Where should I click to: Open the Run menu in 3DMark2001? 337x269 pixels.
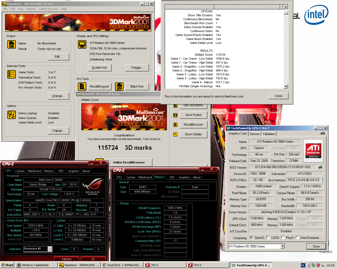(21, 9)
